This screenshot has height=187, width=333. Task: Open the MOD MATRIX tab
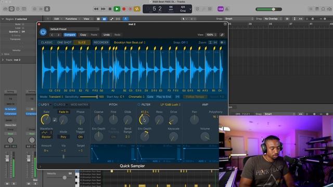pyautogui.click(x=80, y=104)
